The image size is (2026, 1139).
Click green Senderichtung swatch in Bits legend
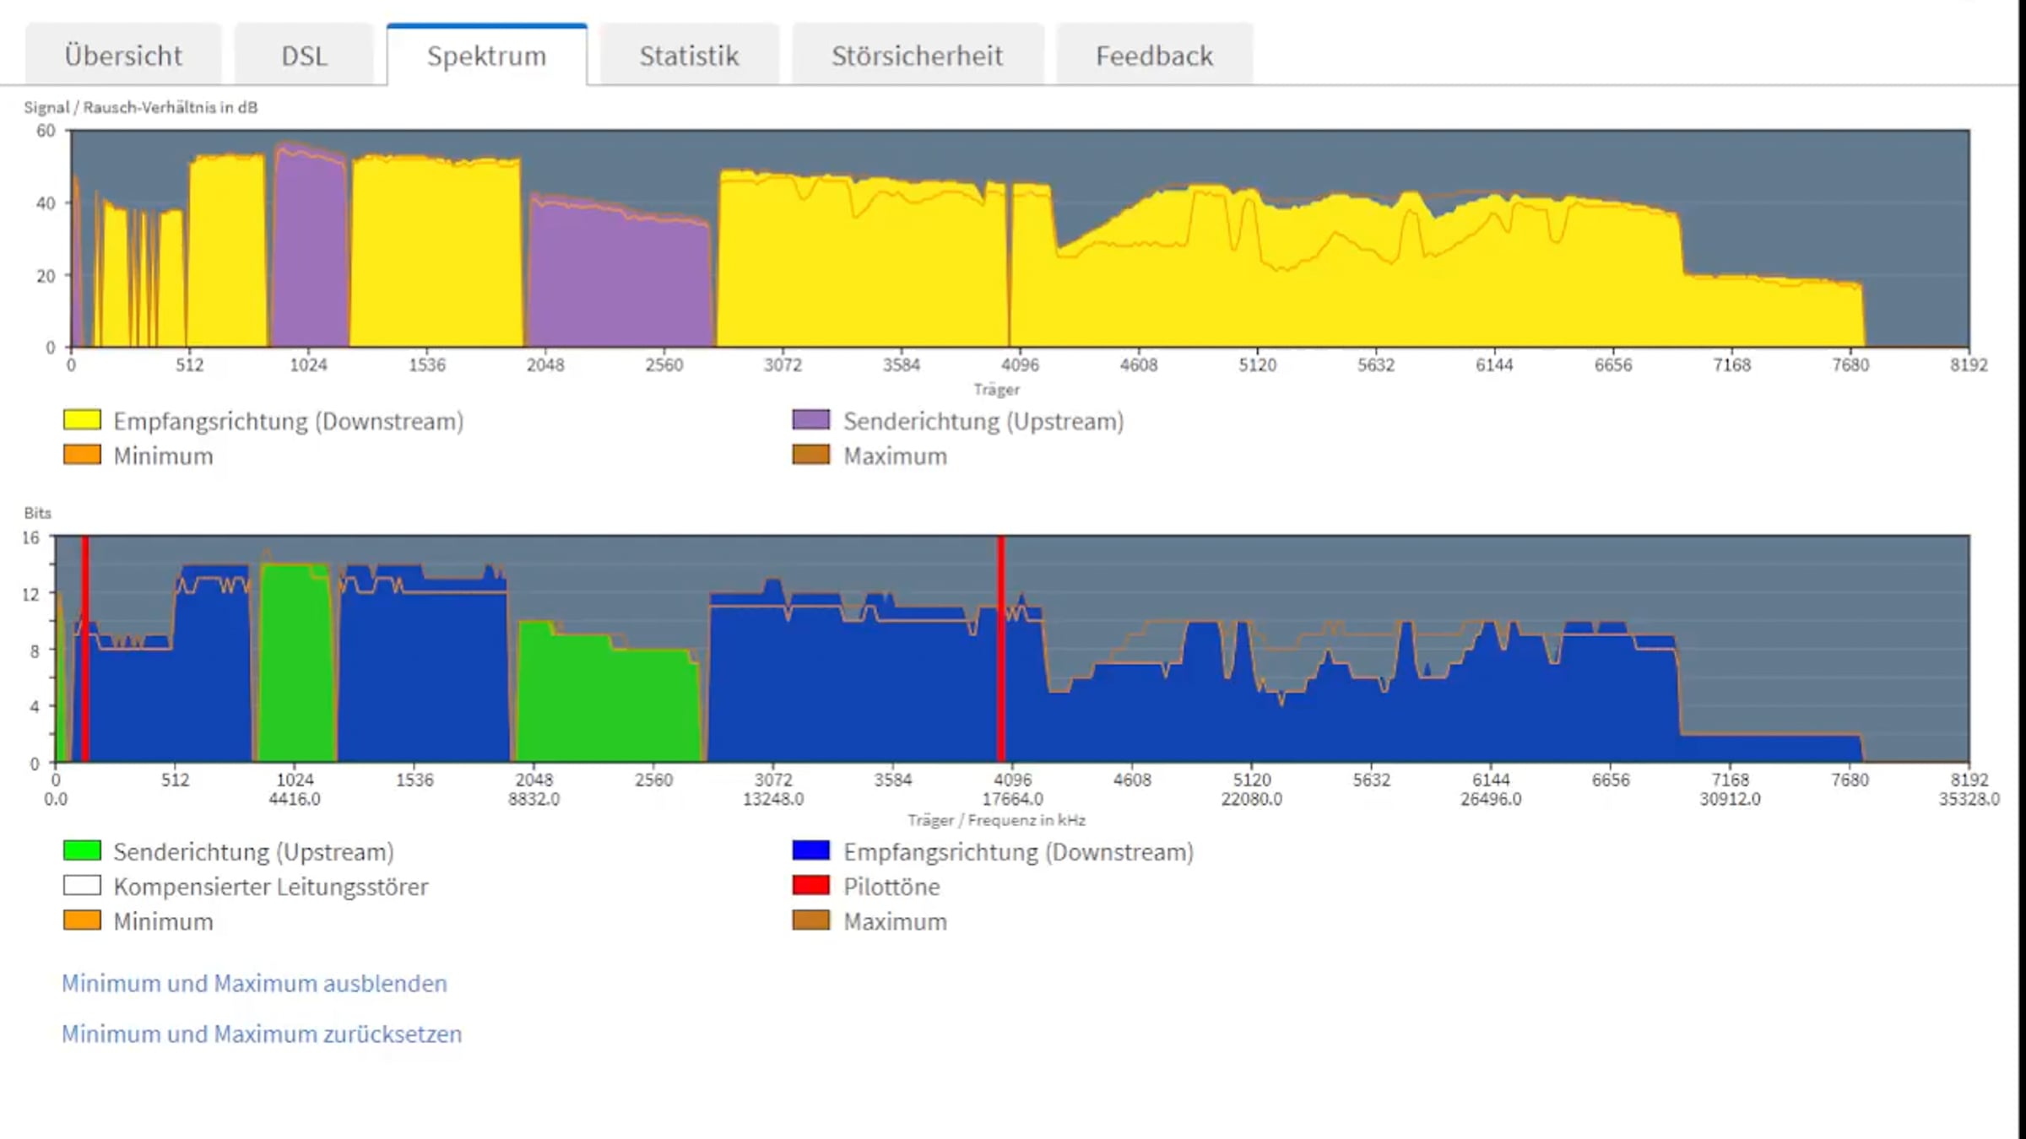[x=82, y=850]
